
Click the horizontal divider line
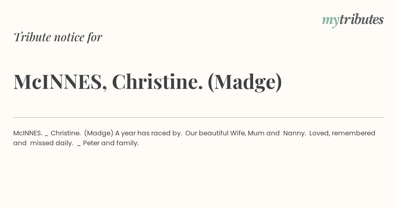pyautogui.click(x=198, y=117)
